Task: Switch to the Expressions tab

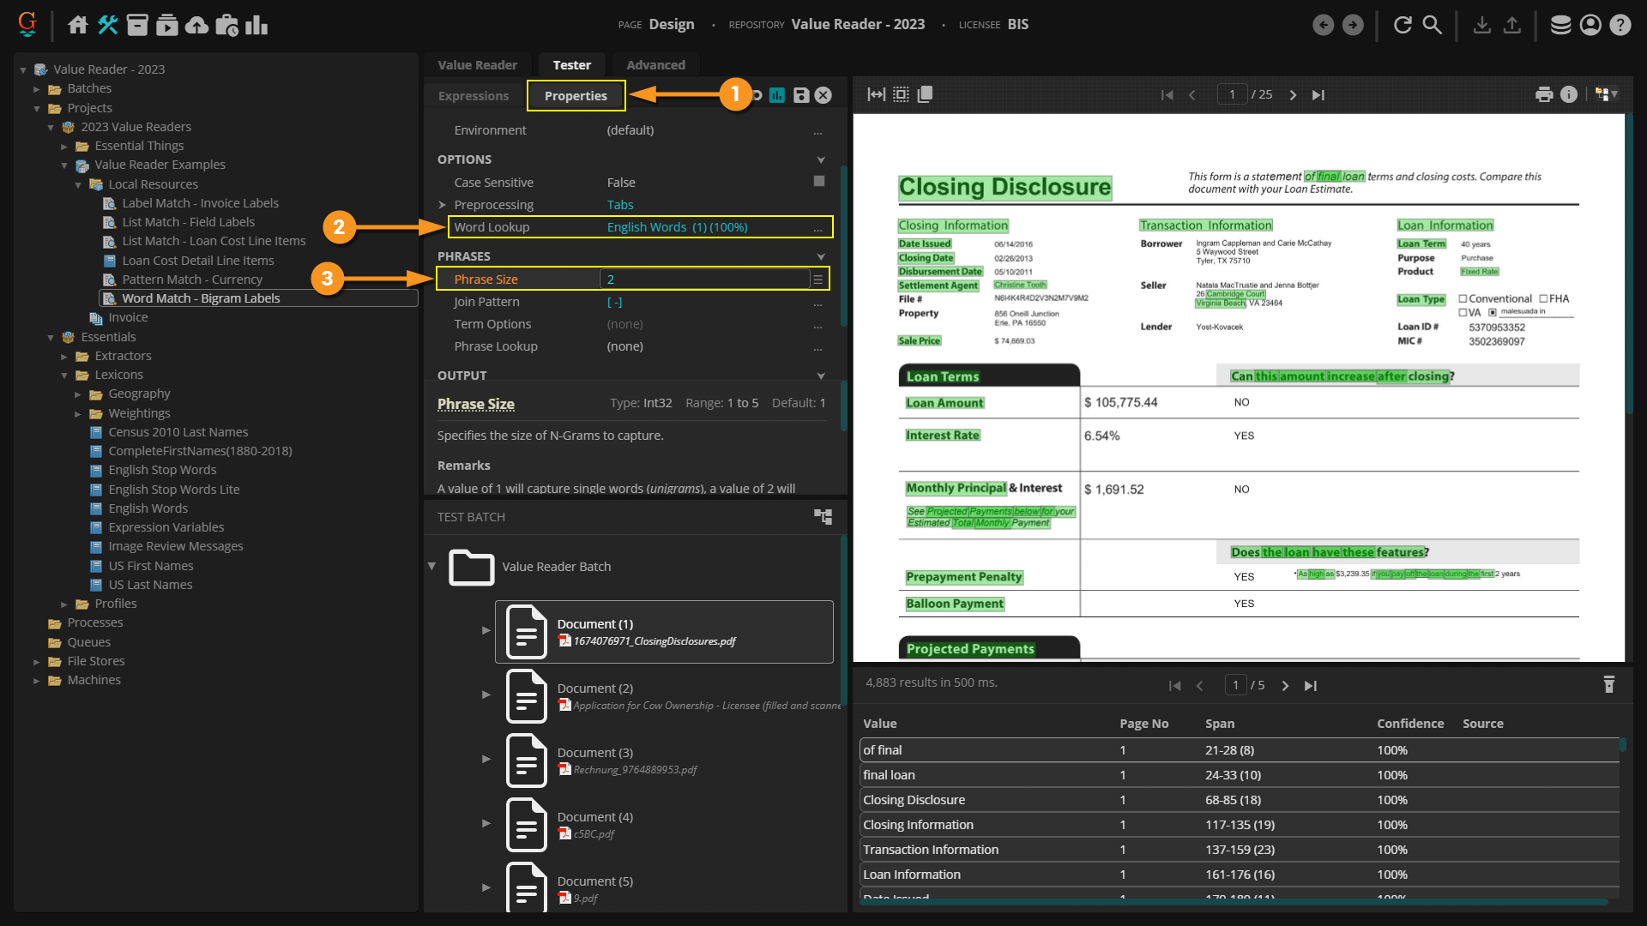Action: [474, 95]
